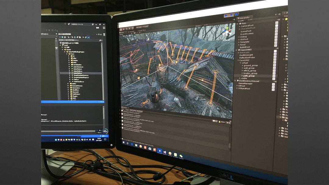Click the scene orientation gizmo

tap(227, 32)
